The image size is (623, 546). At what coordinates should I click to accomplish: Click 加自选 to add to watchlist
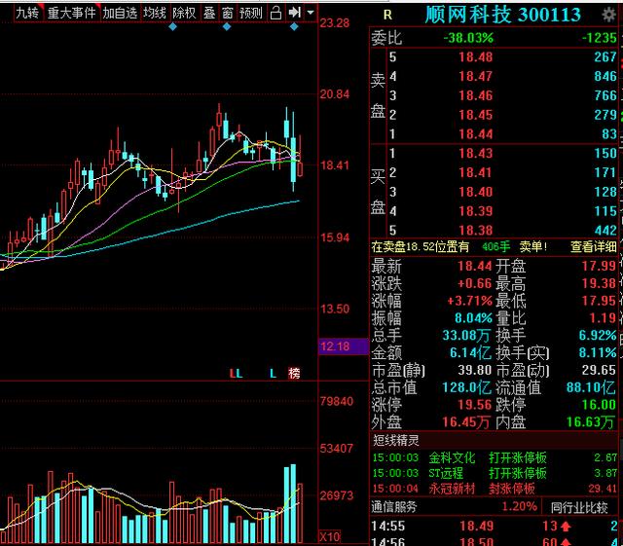120,13
